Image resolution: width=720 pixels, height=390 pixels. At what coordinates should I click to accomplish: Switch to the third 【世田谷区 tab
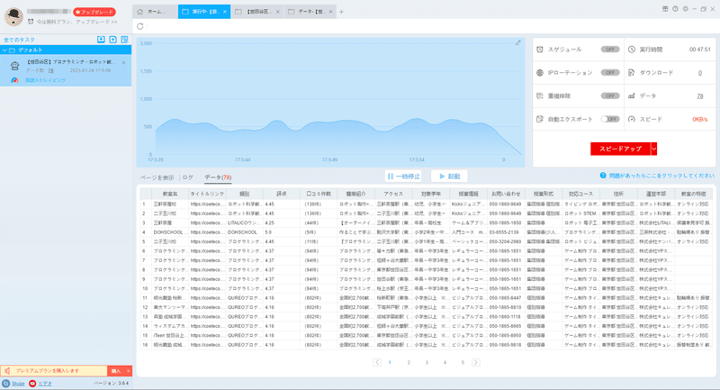(x=257, y=12)
